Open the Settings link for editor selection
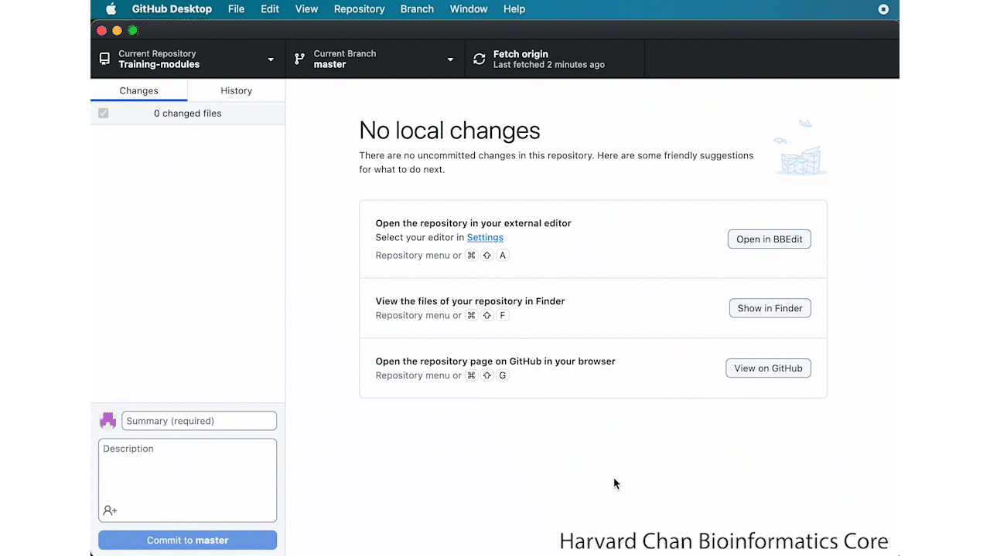990x556 pixels. (485, 238)
